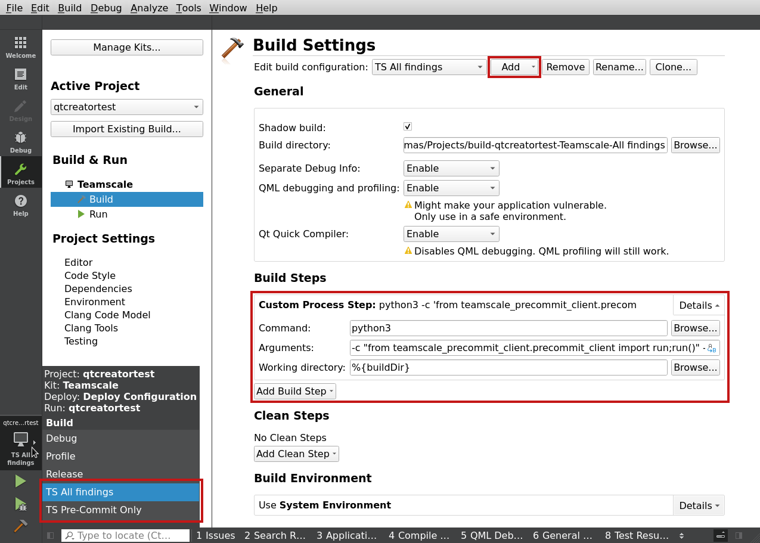
Task: Browse for the build directory
Action: (x=696, y=145)
